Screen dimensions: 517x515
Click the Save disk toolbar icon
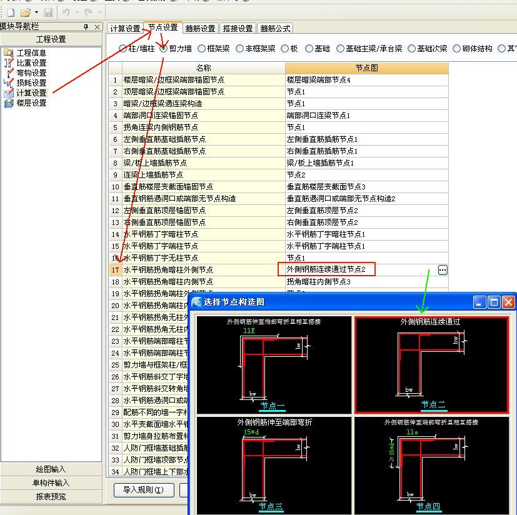pos(48,12)
